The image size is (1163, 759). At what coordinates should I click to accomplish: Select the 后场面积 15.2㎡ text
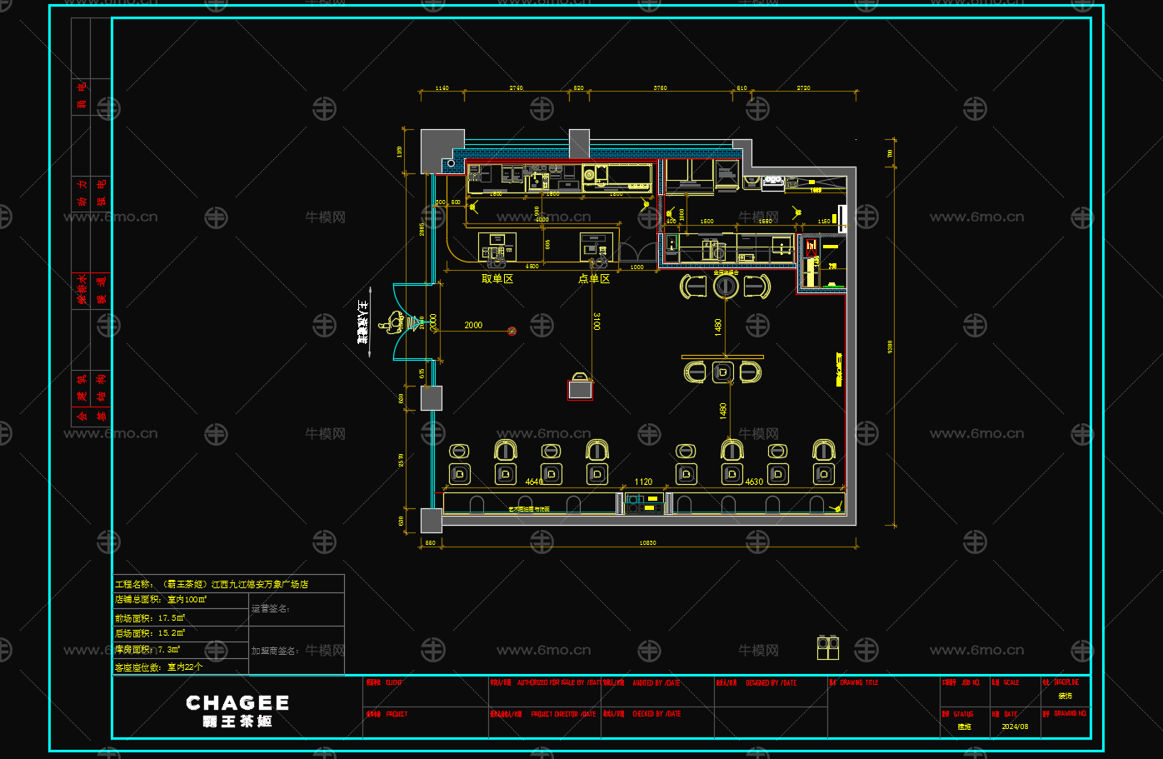pos(150,634)
